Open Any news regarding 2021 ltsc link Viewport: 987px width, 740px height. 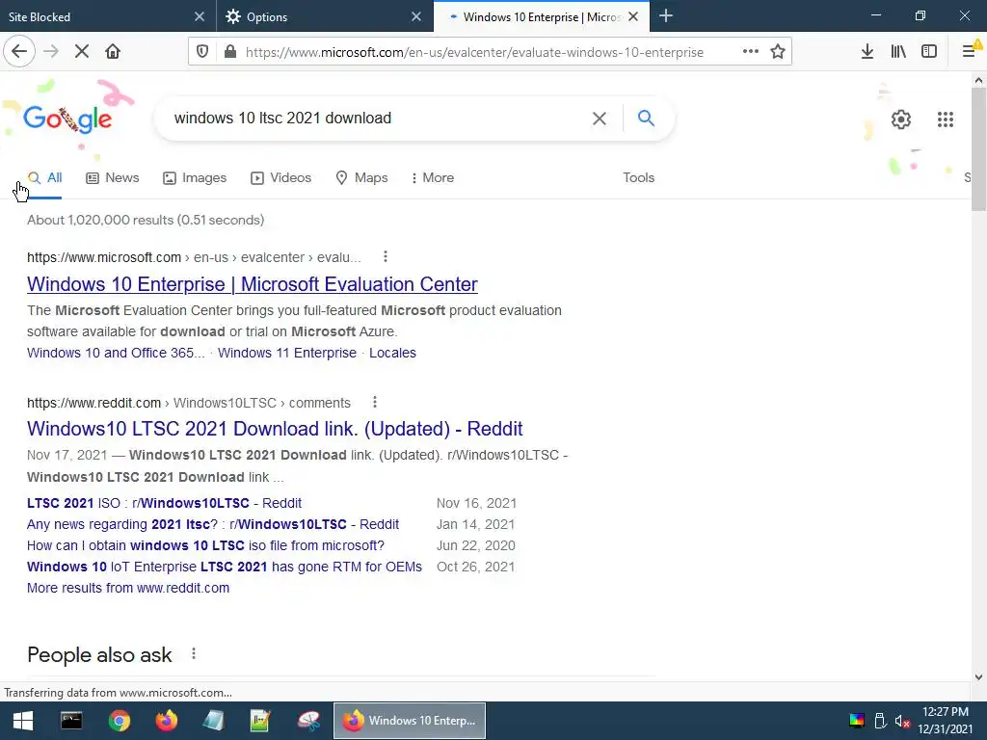point(213,525)
